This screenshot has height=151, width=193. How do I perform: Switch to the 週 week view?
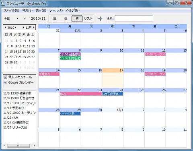[66, 19]
